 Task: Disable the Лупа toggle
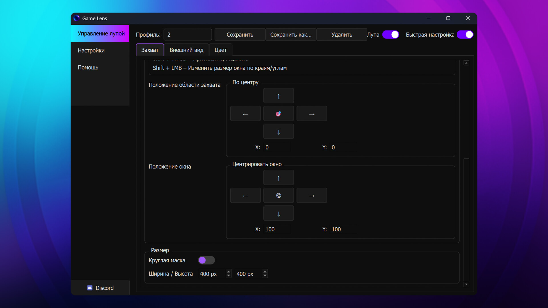(390, 34)
